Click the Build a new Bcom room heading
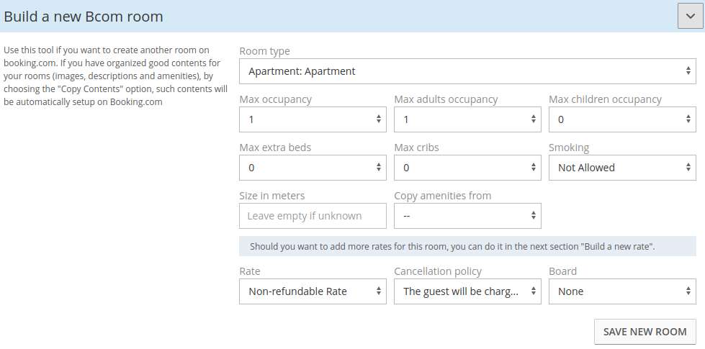The height and width of the screenshot is (349, 705). click(84, 17)
